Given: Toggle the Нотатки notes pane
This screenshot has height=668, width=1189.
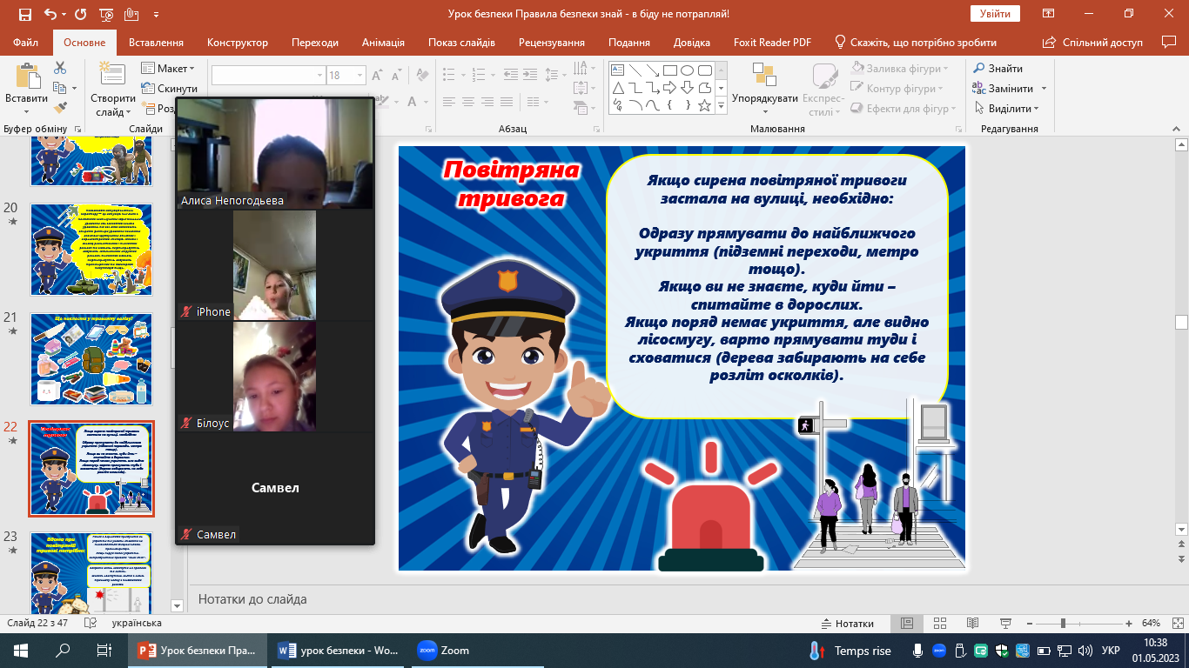Looking at the screenshot, I should point(848,624).
